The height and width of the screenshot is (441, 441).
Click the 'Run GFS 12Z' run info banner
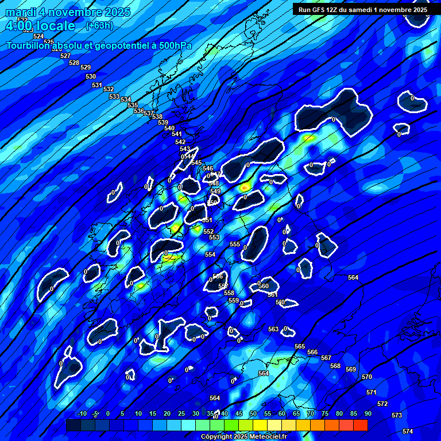[x=362, y=10]
